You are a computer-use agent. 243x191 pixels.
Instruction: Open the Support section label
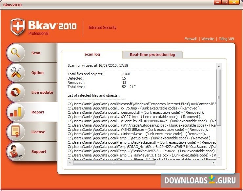(39, 152)
